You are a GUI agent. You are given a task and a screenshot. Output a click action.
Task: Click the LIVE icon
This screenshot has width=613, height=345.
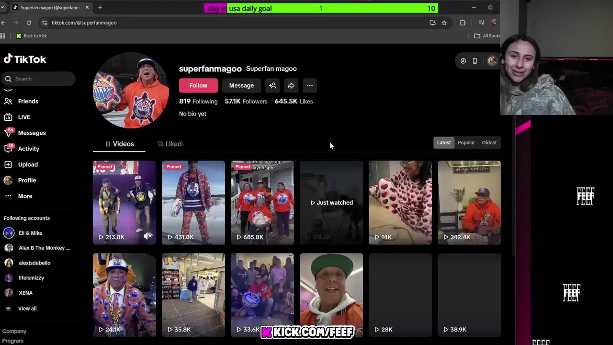8,117
